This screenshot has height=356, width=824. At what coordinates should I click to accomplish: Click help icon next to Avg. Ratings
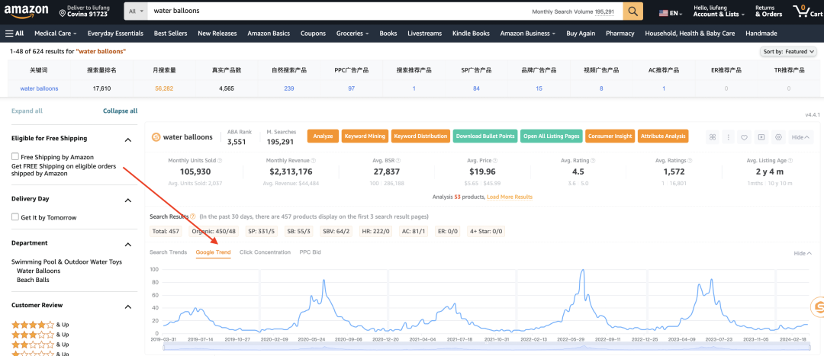pyautogui.click(x=689, y=161)
